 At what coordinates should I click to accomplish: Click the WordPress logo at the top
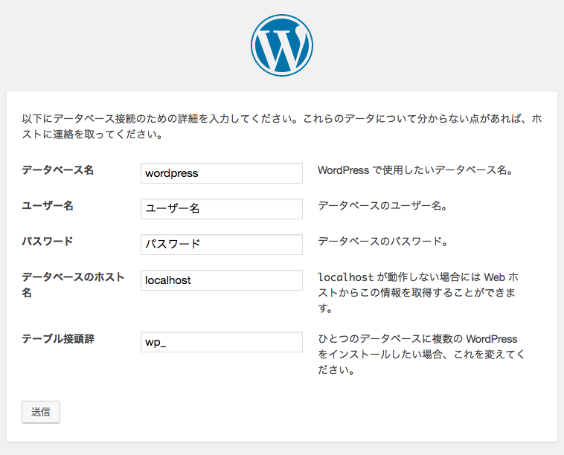(x=282, y=45)
